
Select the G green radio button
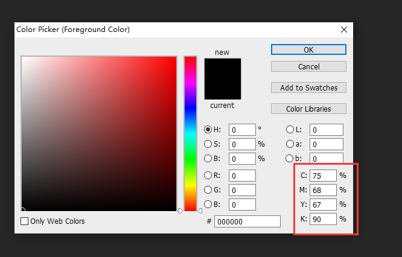tap(208, 190)
